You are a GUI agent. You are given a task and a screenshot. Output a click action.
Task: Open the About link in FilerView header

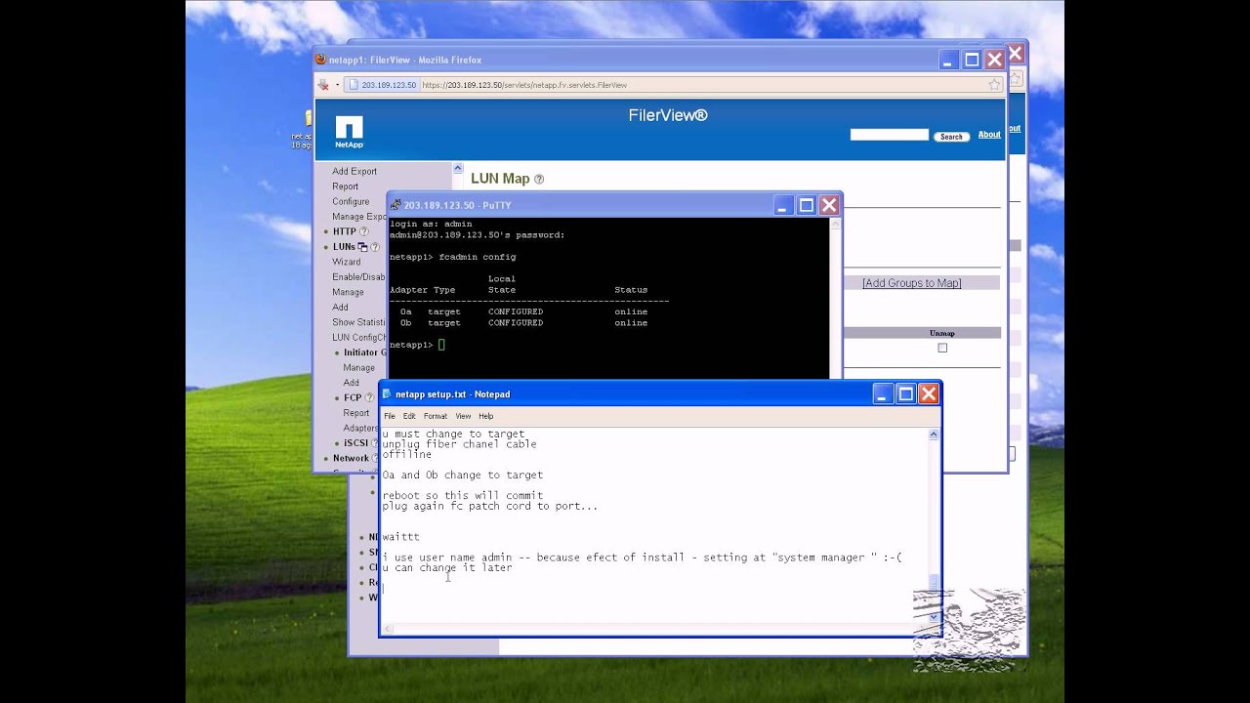pyautogui.click(x=989, y=135)
